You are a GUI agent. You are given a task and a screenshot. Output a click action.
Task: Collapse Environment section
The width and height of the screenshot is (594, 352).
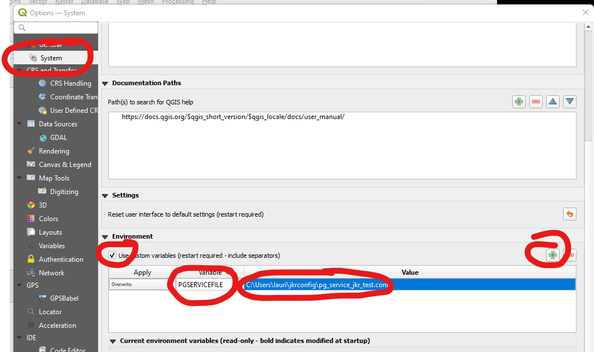(105, 237)
